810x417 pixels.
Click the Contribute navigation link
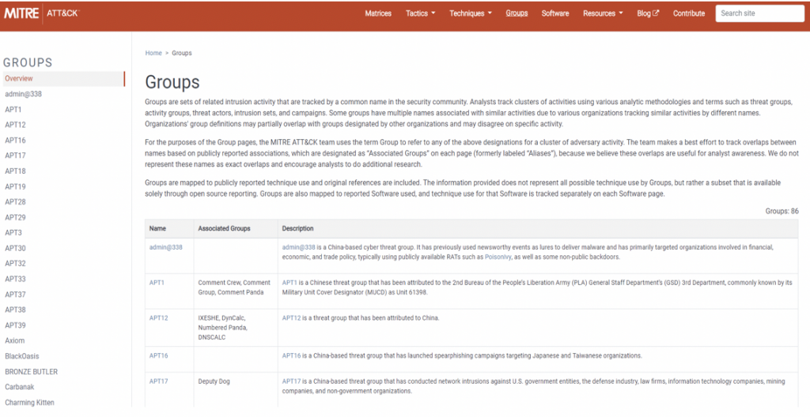688,13
